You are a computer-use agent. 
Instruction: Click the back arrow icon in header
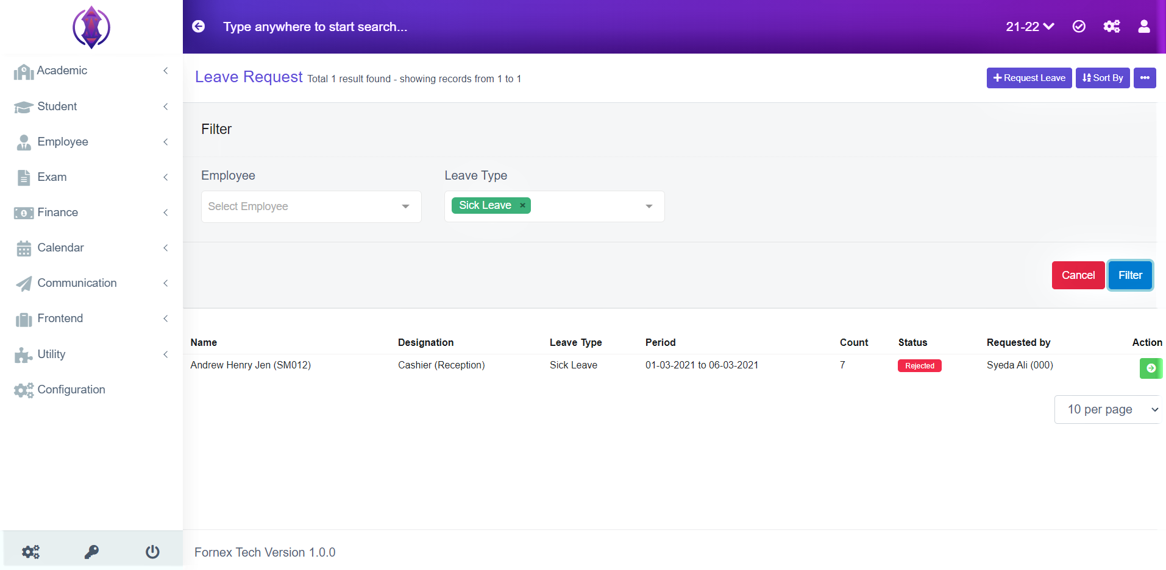point(199,26)
